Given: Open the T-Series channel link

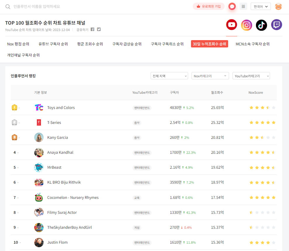Looking at the screenshot, I should (54, 122).
